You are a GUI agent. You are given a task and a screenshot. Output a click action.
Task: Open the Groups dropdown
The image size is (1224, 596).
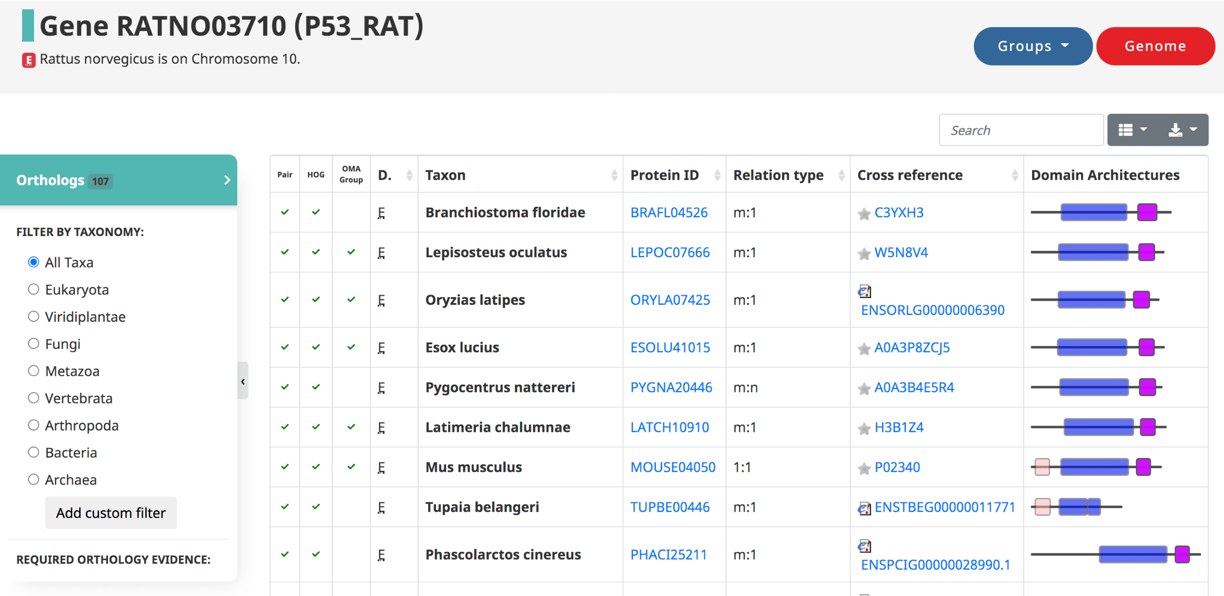click(x=1033, y=46)
